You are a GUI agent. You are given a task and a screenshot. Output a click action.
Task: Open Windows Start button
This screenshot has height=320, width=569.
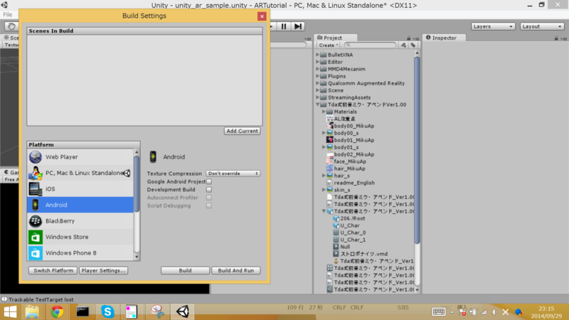pyautogui.click(x=10, y=311)
